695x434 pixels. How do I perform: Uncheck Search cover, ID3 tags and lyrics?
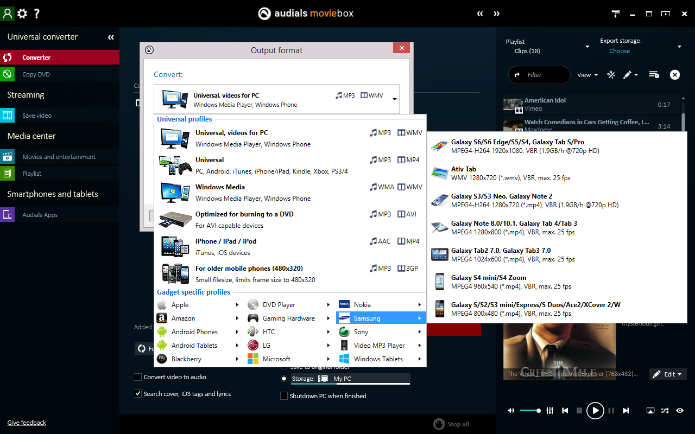click(x=138, y=394)
